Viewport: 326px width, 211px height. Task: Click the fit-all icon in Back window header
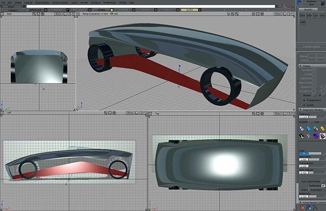pyautogui.click(x=42, y=14)
